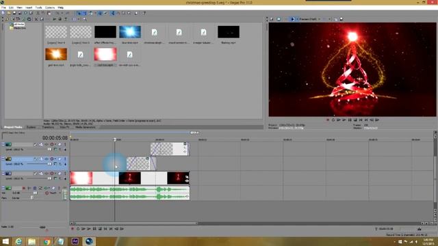Image resolution: width=438 pixels, height=246 pixels.
Task: Click the remove media X icon
Action: pyautogui.click(x=36, y=19)
